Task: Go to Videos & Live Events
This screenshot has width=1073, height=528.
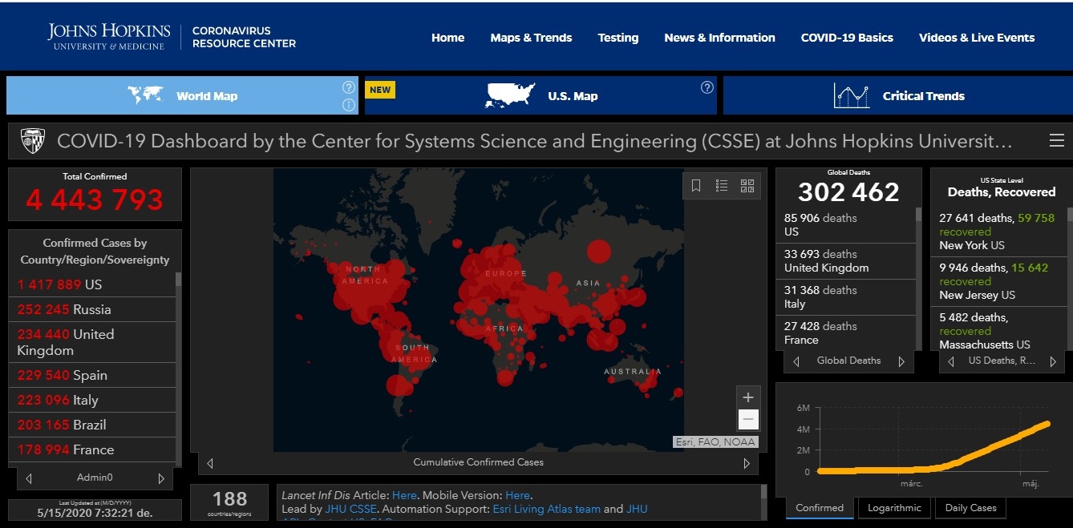Action: pyautogui.click(x=977, y=38)
